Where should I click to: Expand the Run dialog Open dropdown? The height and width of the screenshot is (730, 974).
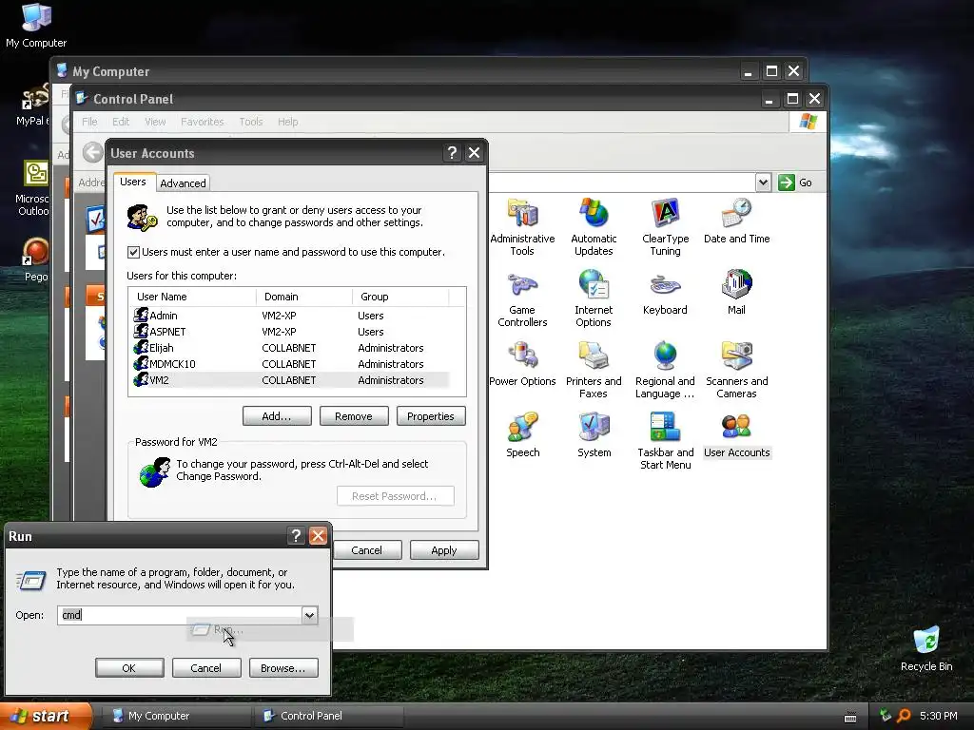(x=309, y=615)
